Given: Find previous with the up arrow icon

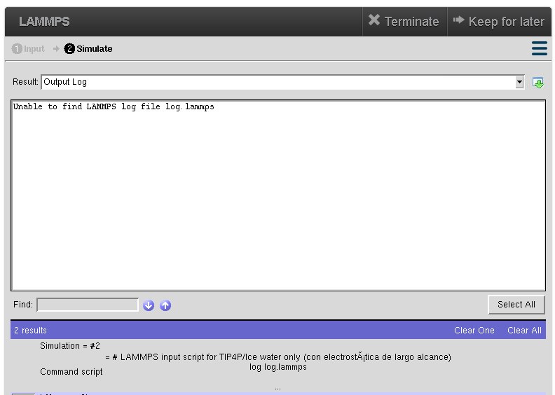Looking at the screenshot, I should [165, 305].
